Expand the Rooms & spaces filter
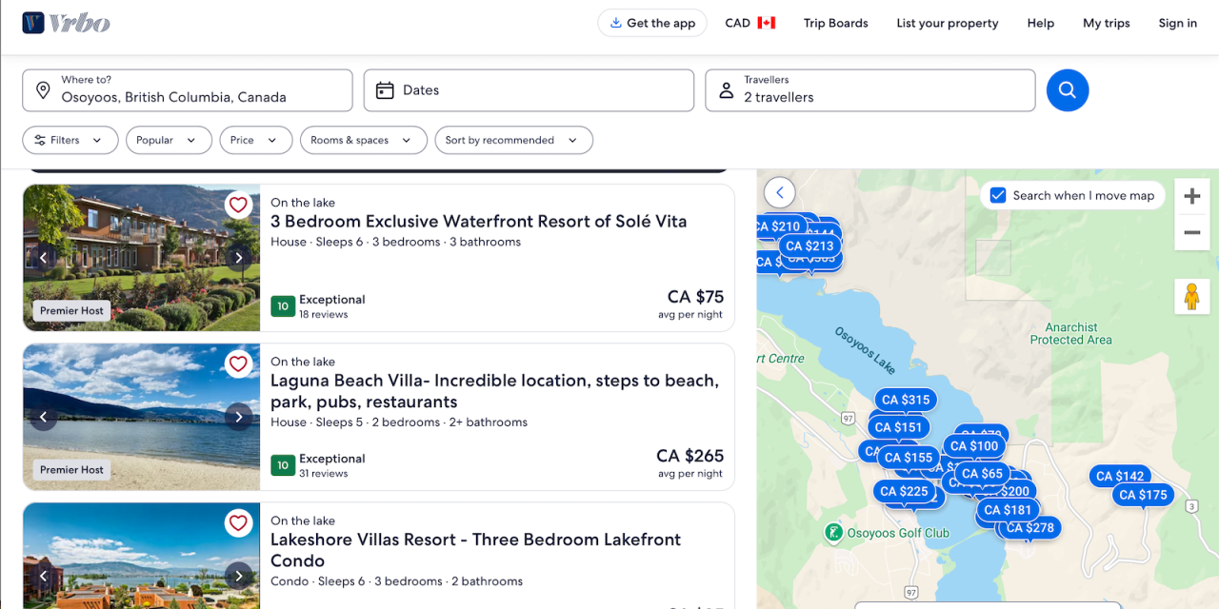Viewport: 1219px width, 609px height. pos(363,140)
